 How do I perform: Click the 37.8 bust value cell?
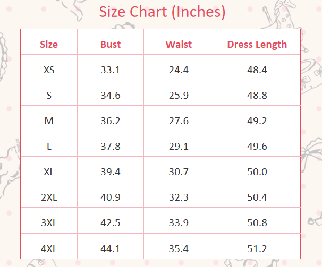point(111,147)
